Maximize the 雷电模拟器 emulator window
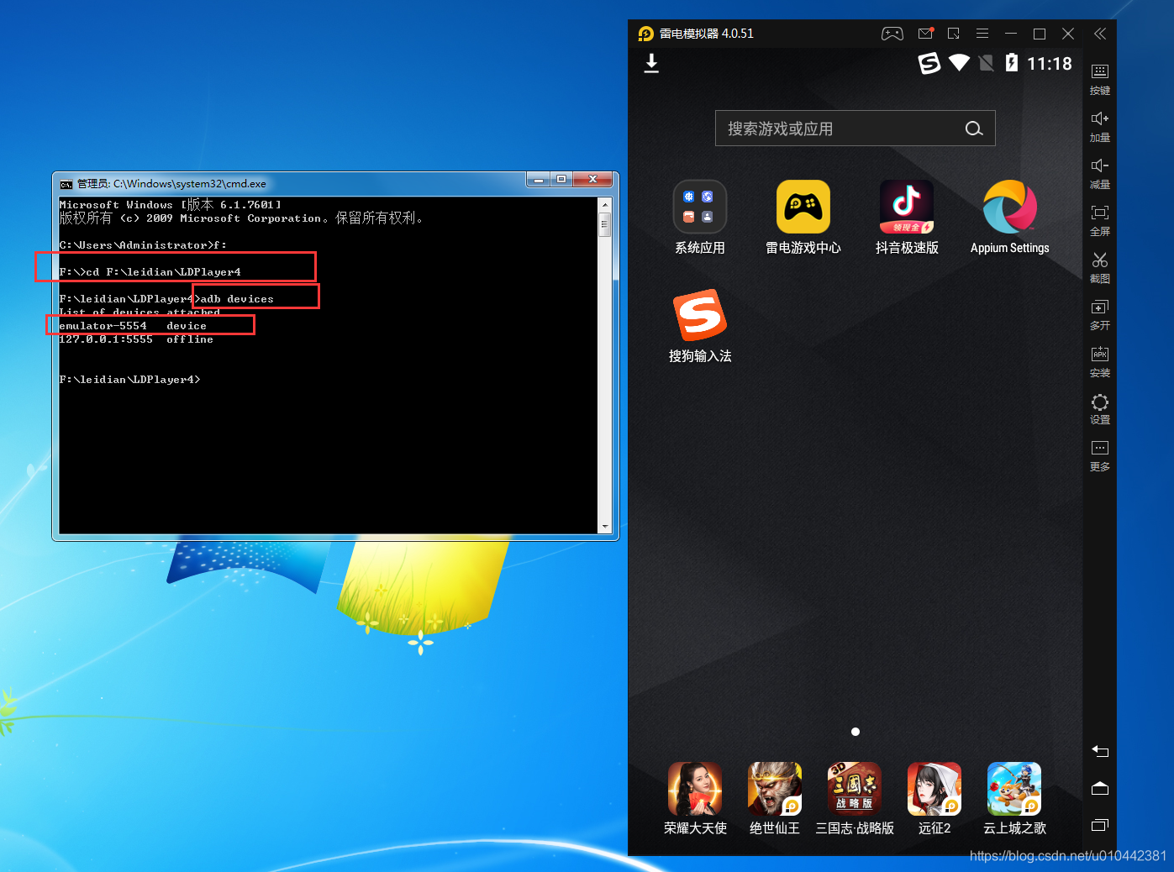 pyautogui.click(x=1040, y=34)
